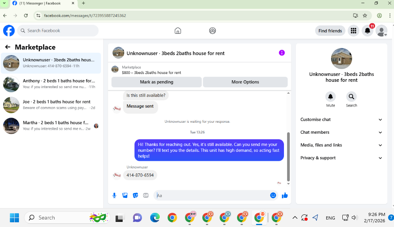
Task: Open the Groups icon in top navigation
Action: click(212, 31)
